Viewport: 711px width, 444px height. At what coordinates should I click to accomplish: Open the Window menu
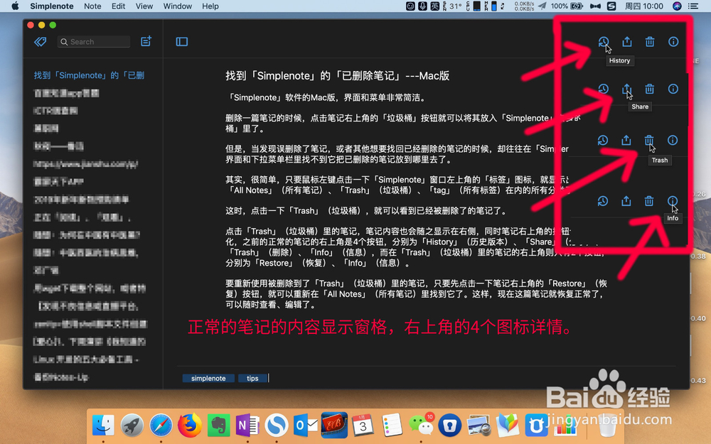click(177, 6)
